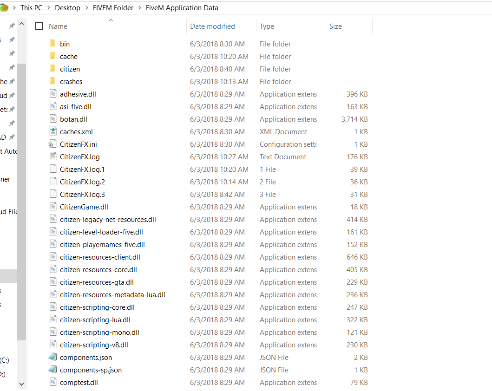Select the CitizenGame.dll file icon

[53, 206]
